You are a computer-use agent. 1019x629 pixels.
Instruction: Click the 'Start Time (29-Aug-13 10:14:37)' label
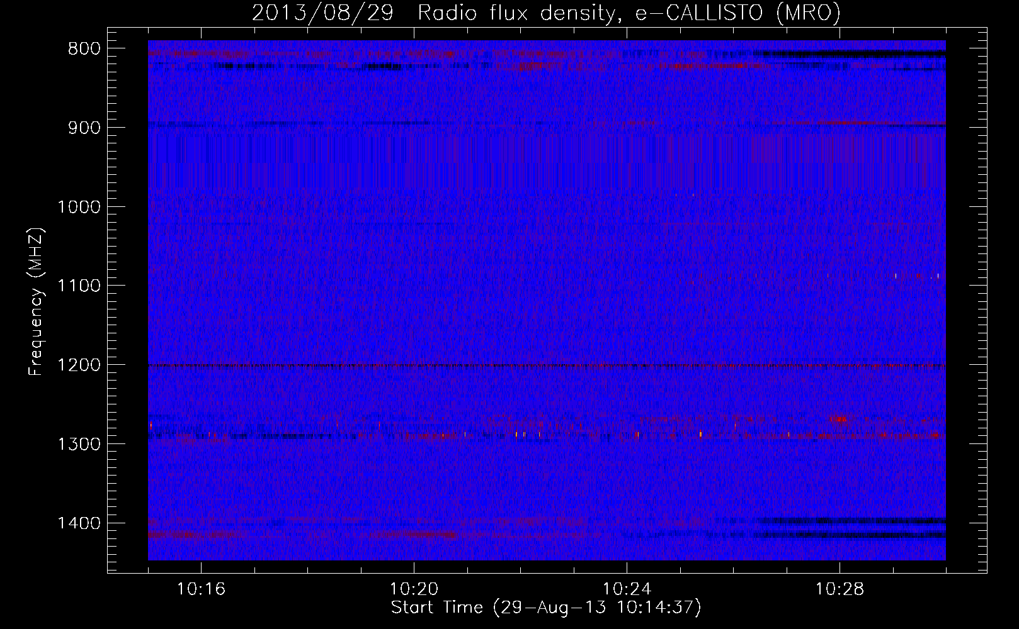click(546, 608)
